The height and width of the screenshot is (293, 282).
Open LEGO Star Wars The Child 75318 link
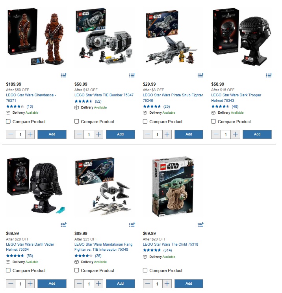click(171, 244)
